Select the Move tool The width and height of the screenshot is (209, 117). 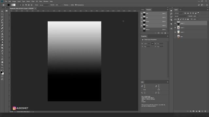click(2, 11)
